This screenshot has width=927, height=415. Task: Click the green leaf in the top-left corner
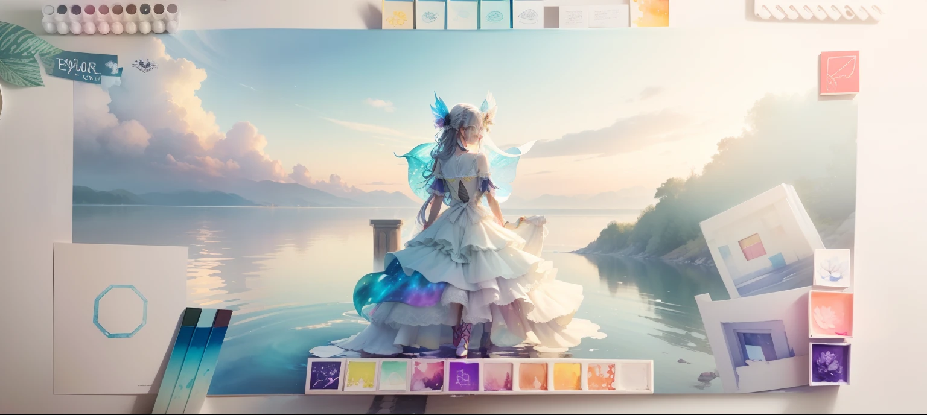[x=21, y=54]
